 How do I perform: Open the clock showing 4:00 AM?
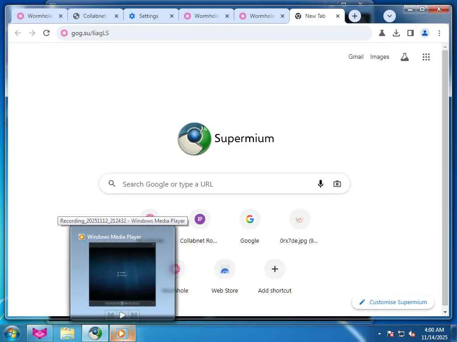(434, 334)
